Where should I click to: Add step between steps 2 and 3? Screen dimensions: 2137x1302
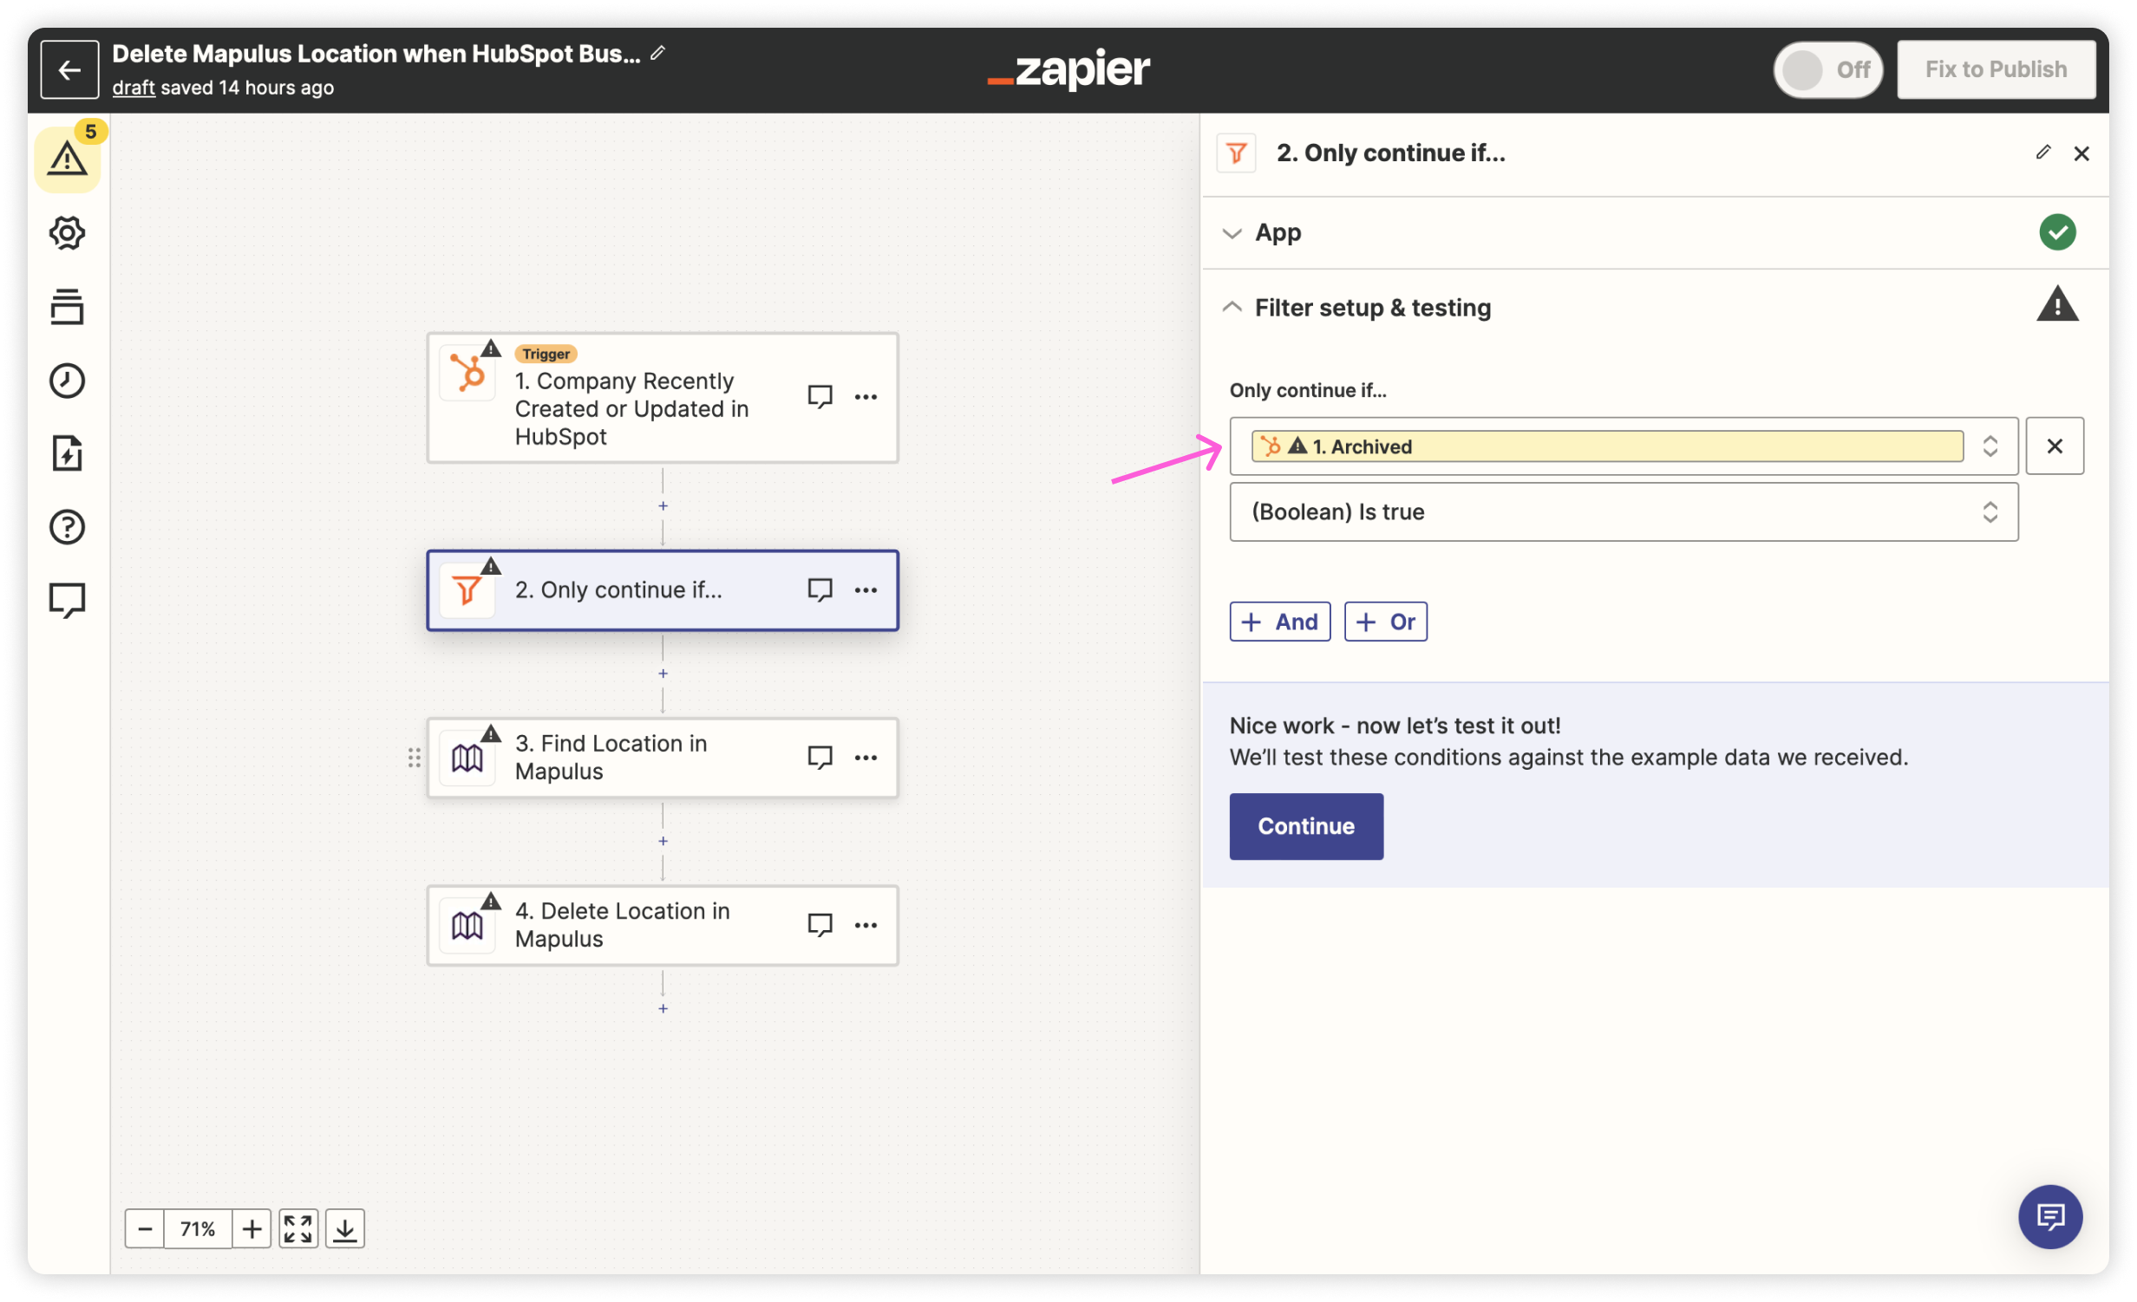point(663,674)
